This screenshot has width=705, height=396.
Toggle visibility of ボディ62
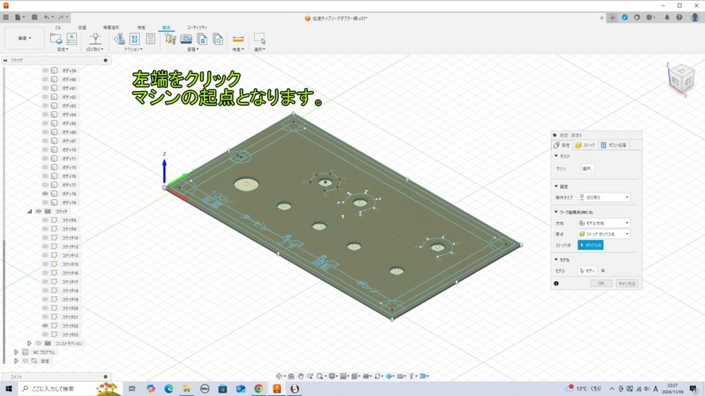(45, 97)
